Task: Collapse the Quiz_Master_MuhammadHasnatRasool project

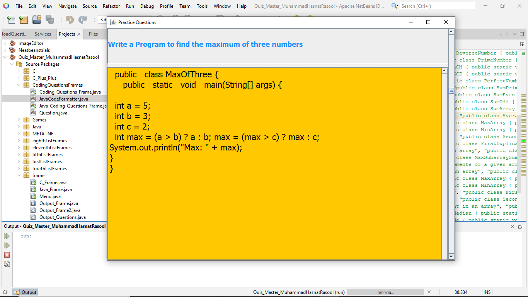Action: [x=5, y=57]
